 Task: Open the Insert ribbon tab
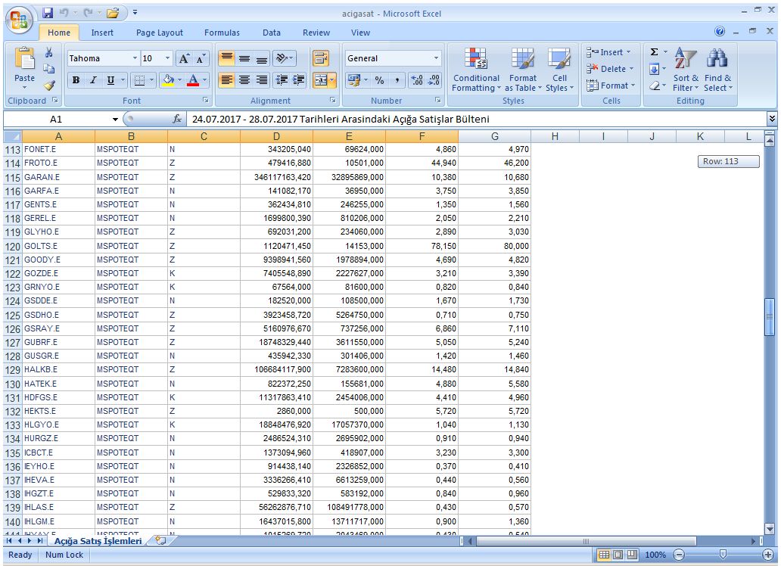(x=102, y=33)
